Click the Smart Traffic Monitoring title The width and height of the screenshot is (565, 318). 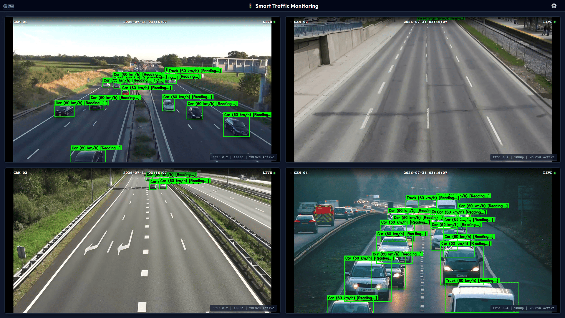(286, 6)
